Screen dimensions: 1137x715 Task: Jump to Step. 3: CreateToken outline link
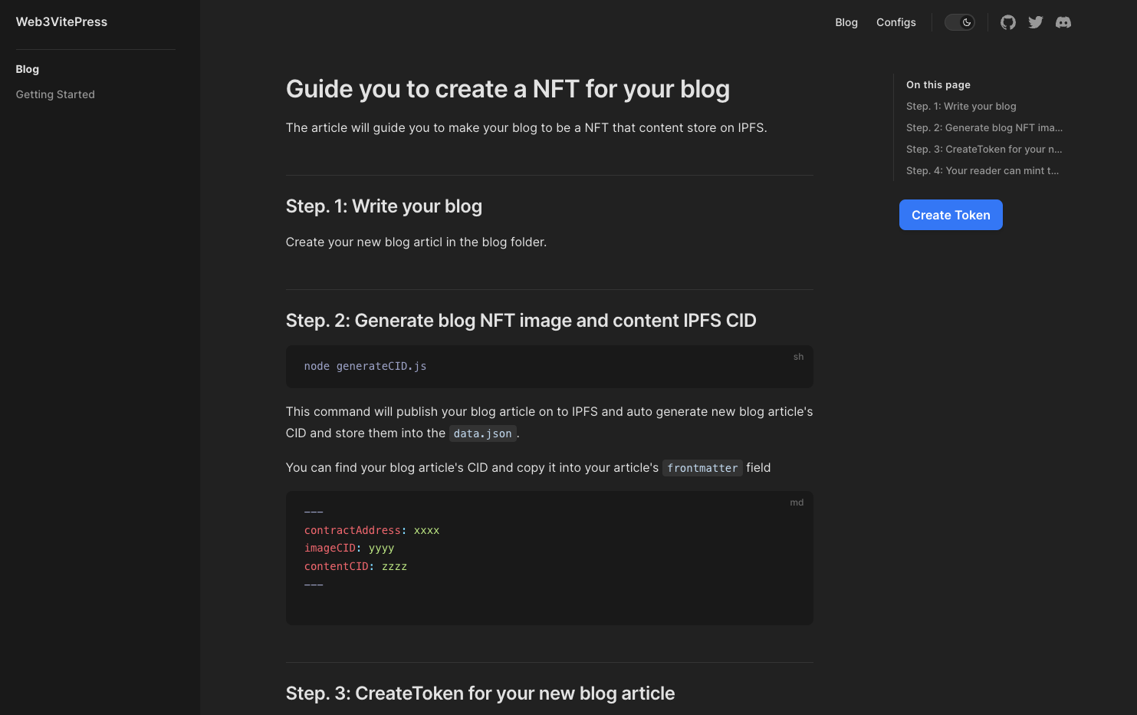[x=984, y=149]
